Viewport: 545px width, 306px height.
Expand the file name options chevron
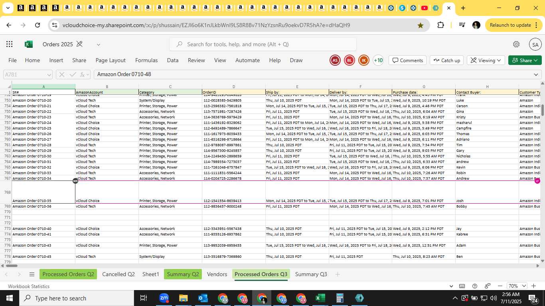point(99,44)
